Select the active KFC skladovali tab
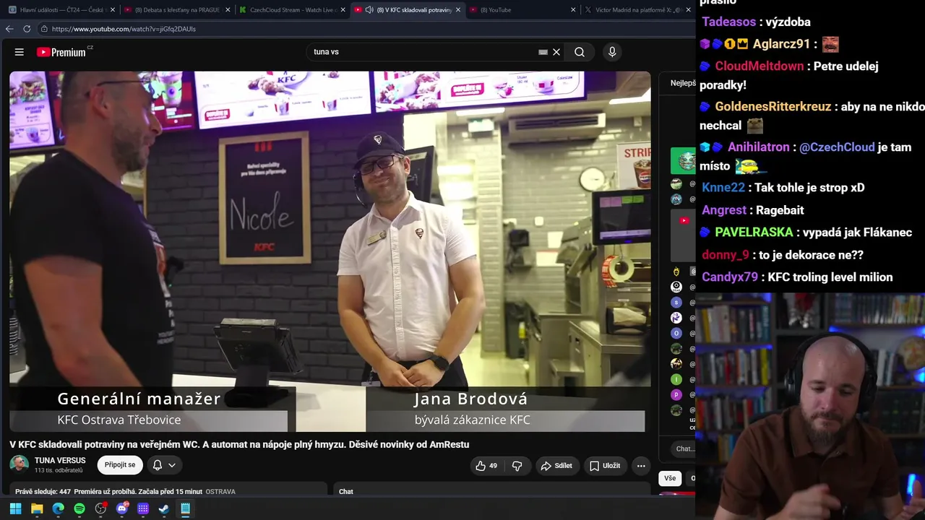This screenshot has height=520, width=925. tap(408, 10)
